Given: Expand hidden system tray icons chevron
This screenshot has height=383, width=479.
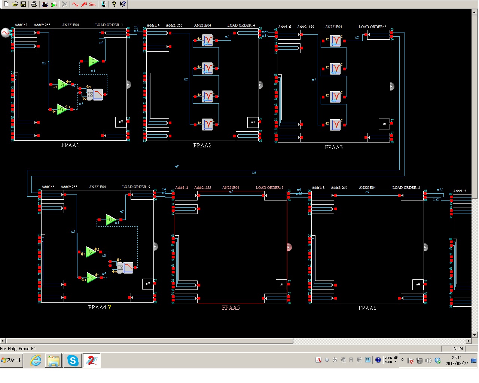Looking at the screenshot, I should tap(402, 360).
